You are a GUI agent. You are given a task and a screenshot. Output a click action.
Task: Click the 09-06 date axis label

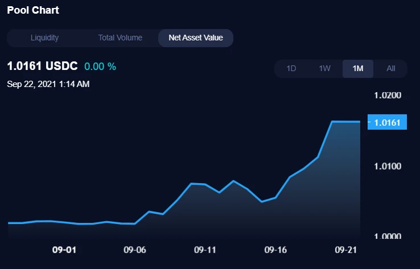click(135, 250)
